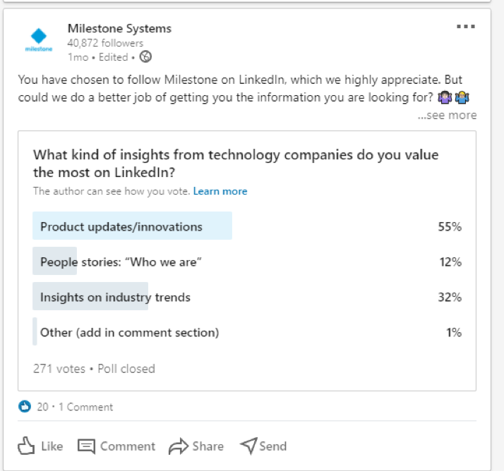Click the 271 votes count

pyautogui.click(x=59, y=369)
